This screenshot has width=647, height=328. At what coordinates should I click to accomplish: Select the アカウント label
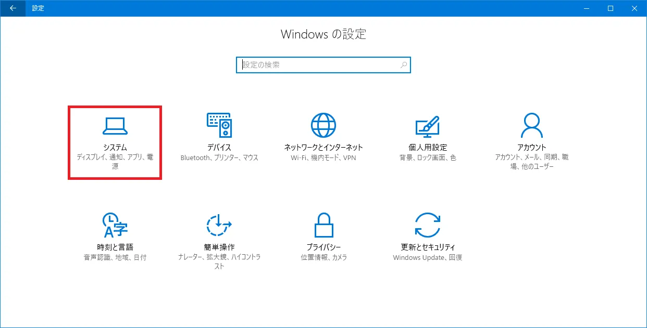point(532,148)
